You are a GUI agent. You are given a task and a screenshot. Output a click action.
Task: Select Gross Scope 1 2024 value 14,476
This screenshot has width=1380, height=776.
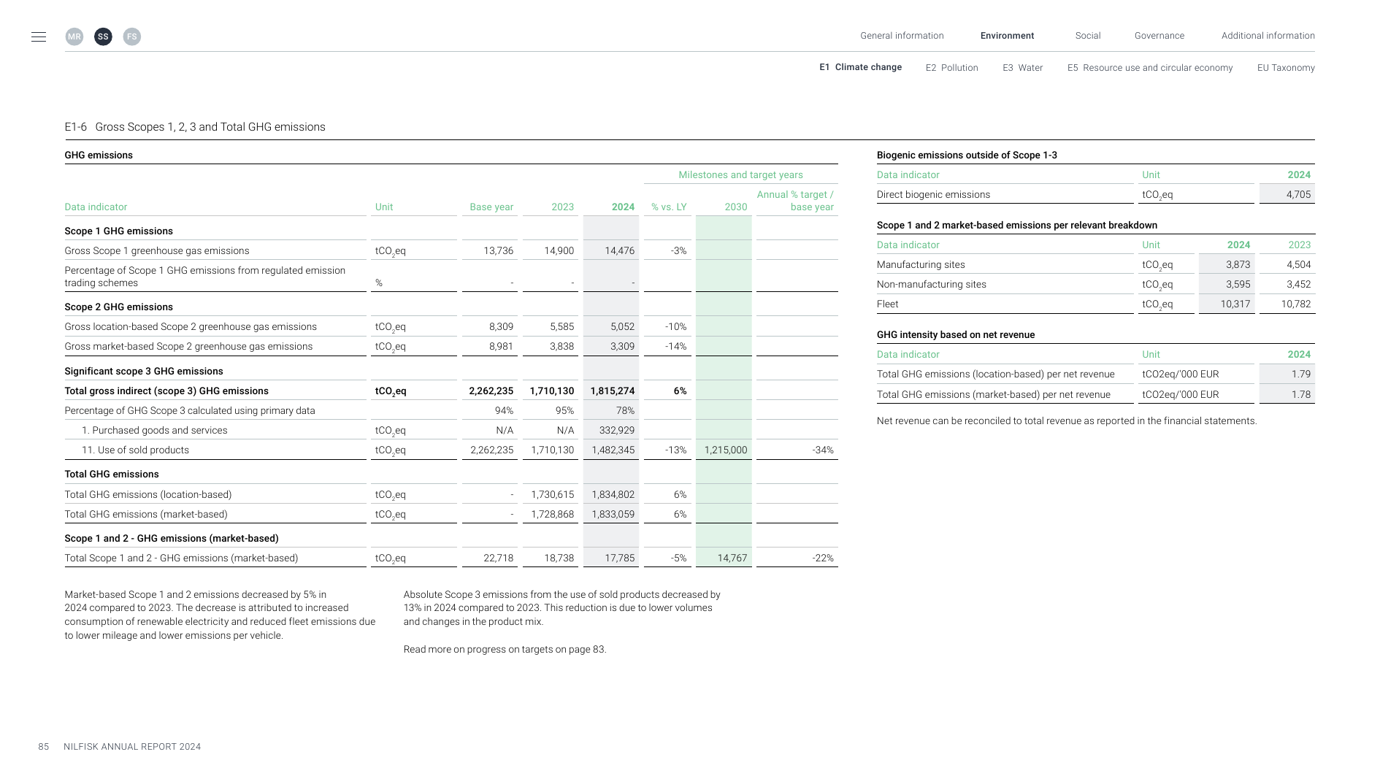(x=620, y=250)
